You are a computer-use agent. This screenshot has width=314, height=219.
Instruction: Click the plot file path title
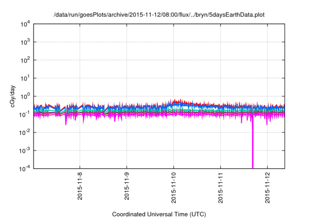click(159, 15)
